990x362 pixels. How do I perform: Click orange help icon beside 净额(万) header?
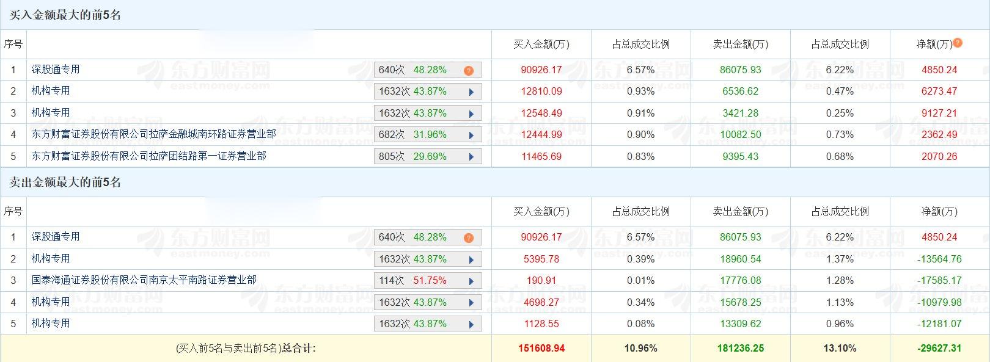(958, 43)
